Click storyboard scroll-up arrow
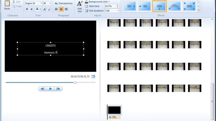 (x=212, y=19)
